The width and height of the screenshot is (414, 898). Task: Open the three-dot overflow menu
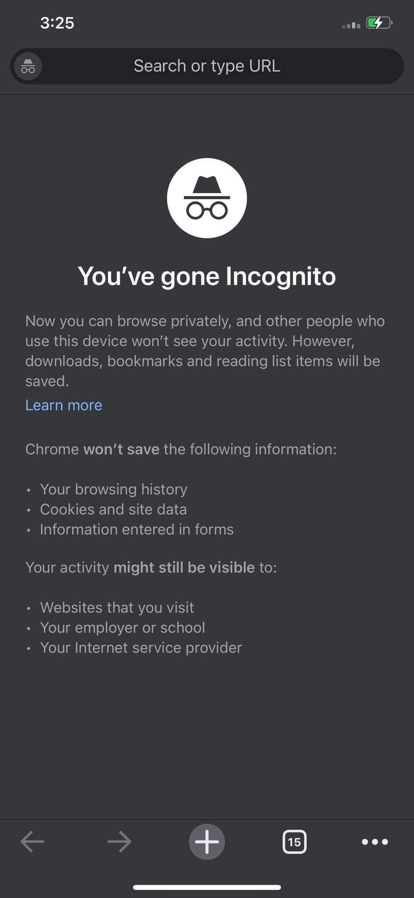point(375,841)
